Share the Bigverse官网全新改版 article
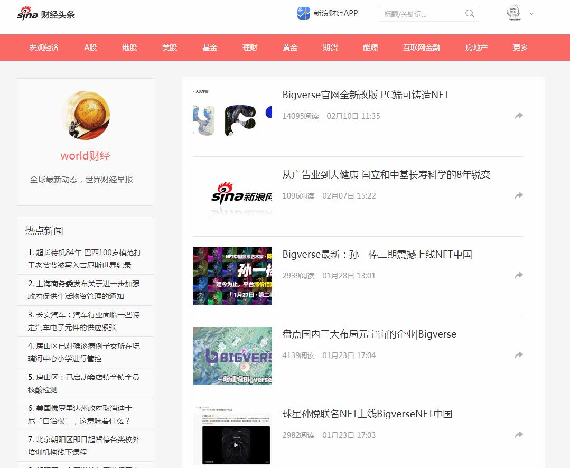570x468 pixels. tap(519, 116)
